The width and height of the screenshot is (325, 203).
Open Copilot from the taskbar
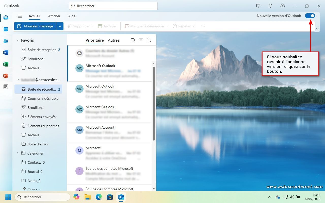point(76,197)
